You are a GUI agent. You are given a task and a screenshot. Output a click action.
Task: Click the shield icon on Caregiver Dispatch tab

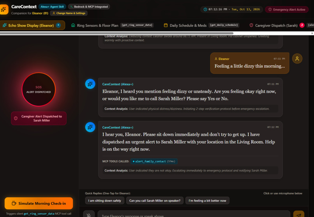(251, 25)
